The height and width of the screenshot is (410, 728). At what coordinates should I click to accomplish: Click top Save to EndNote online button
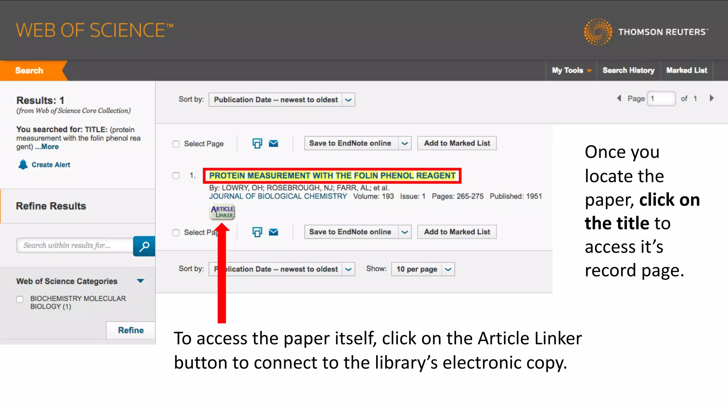(x=351, y=143)
